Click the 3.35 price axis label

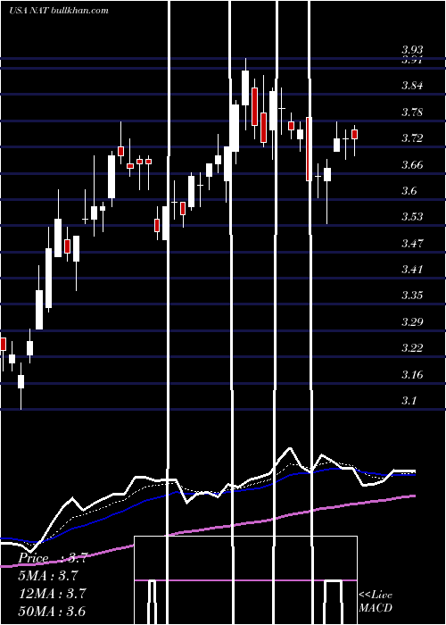click(x=412, y=296)
